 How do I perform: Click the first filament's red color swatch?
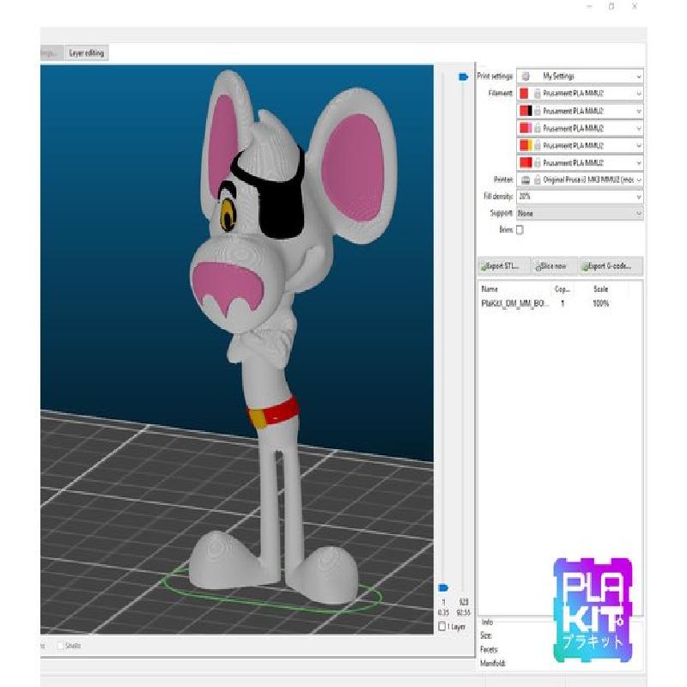point(524,94)
